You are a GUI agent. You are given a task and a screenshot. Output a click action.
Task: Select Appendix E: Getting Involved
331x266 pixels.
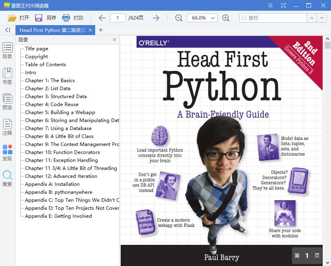pos(59,216)
